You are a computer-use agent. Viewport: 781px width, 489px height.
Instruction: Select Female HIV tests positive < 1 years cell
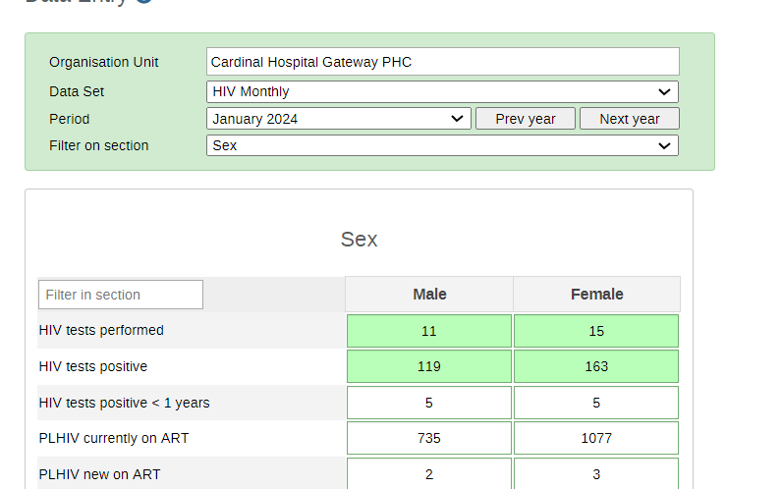click(x=596, y=403)
